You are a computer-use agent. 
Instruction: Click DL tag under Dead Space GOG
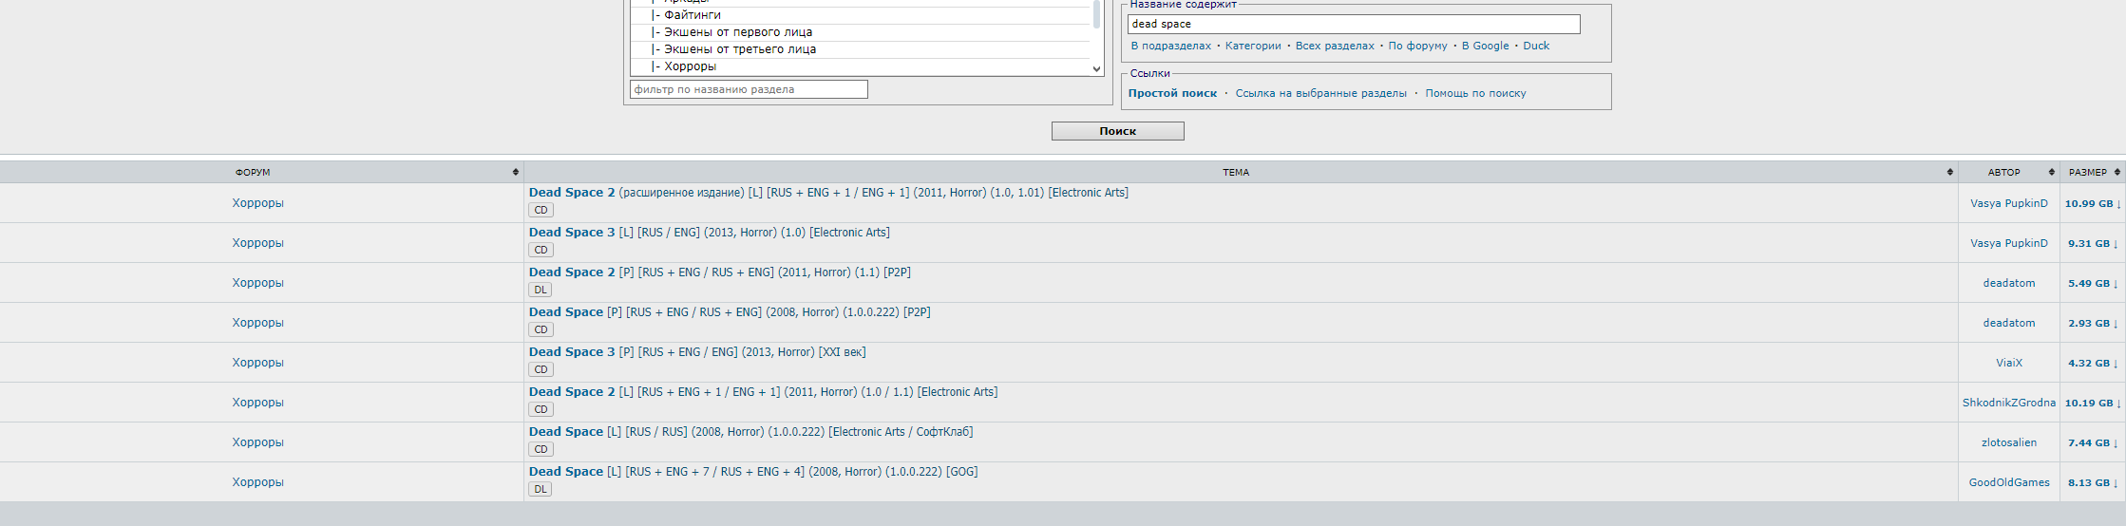540,489
